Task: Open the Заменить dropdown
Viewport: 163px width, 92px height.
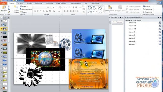Action: tap(148, 9)
